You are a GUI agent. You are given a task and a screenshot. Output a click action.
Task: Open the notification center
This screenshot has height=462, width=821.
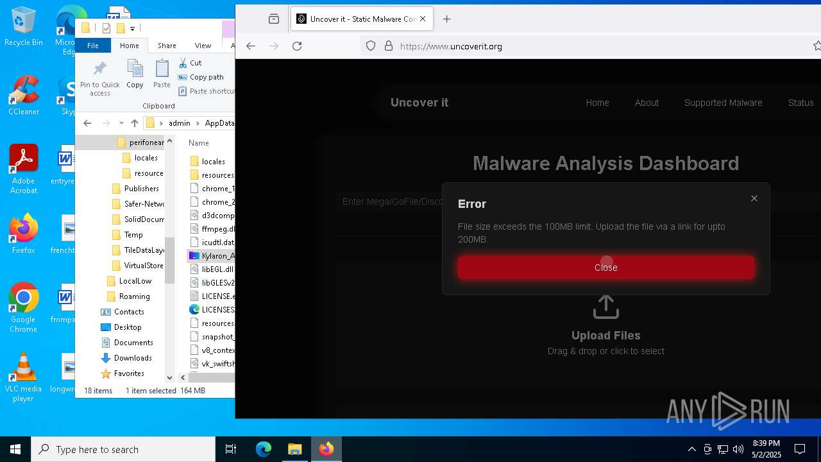pos(800,449)
